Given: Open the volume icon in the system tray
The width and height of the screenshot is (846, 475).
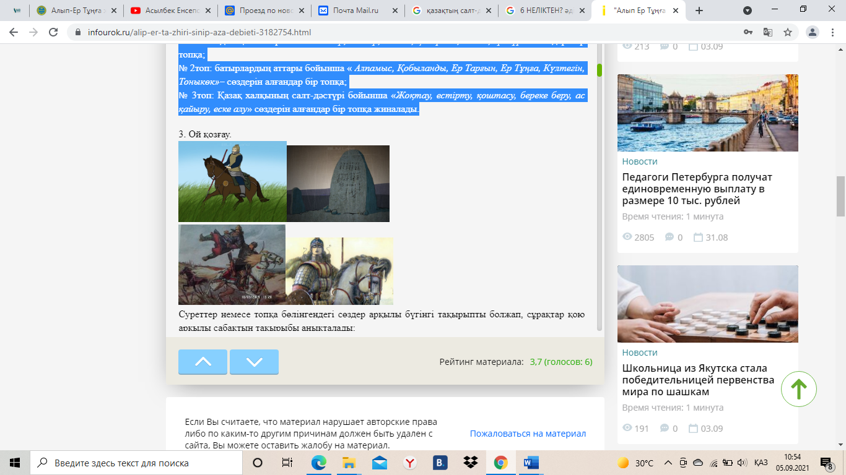Looking at the screenshot, I should [742, 463].
